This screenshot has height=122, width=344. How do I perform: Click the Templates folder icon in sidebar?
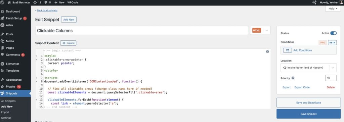tap(2, 71)
